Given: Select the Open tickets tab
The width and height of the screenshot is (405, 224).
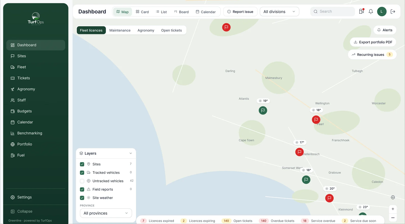Looking at the screenshot, I should pos(172,30).
